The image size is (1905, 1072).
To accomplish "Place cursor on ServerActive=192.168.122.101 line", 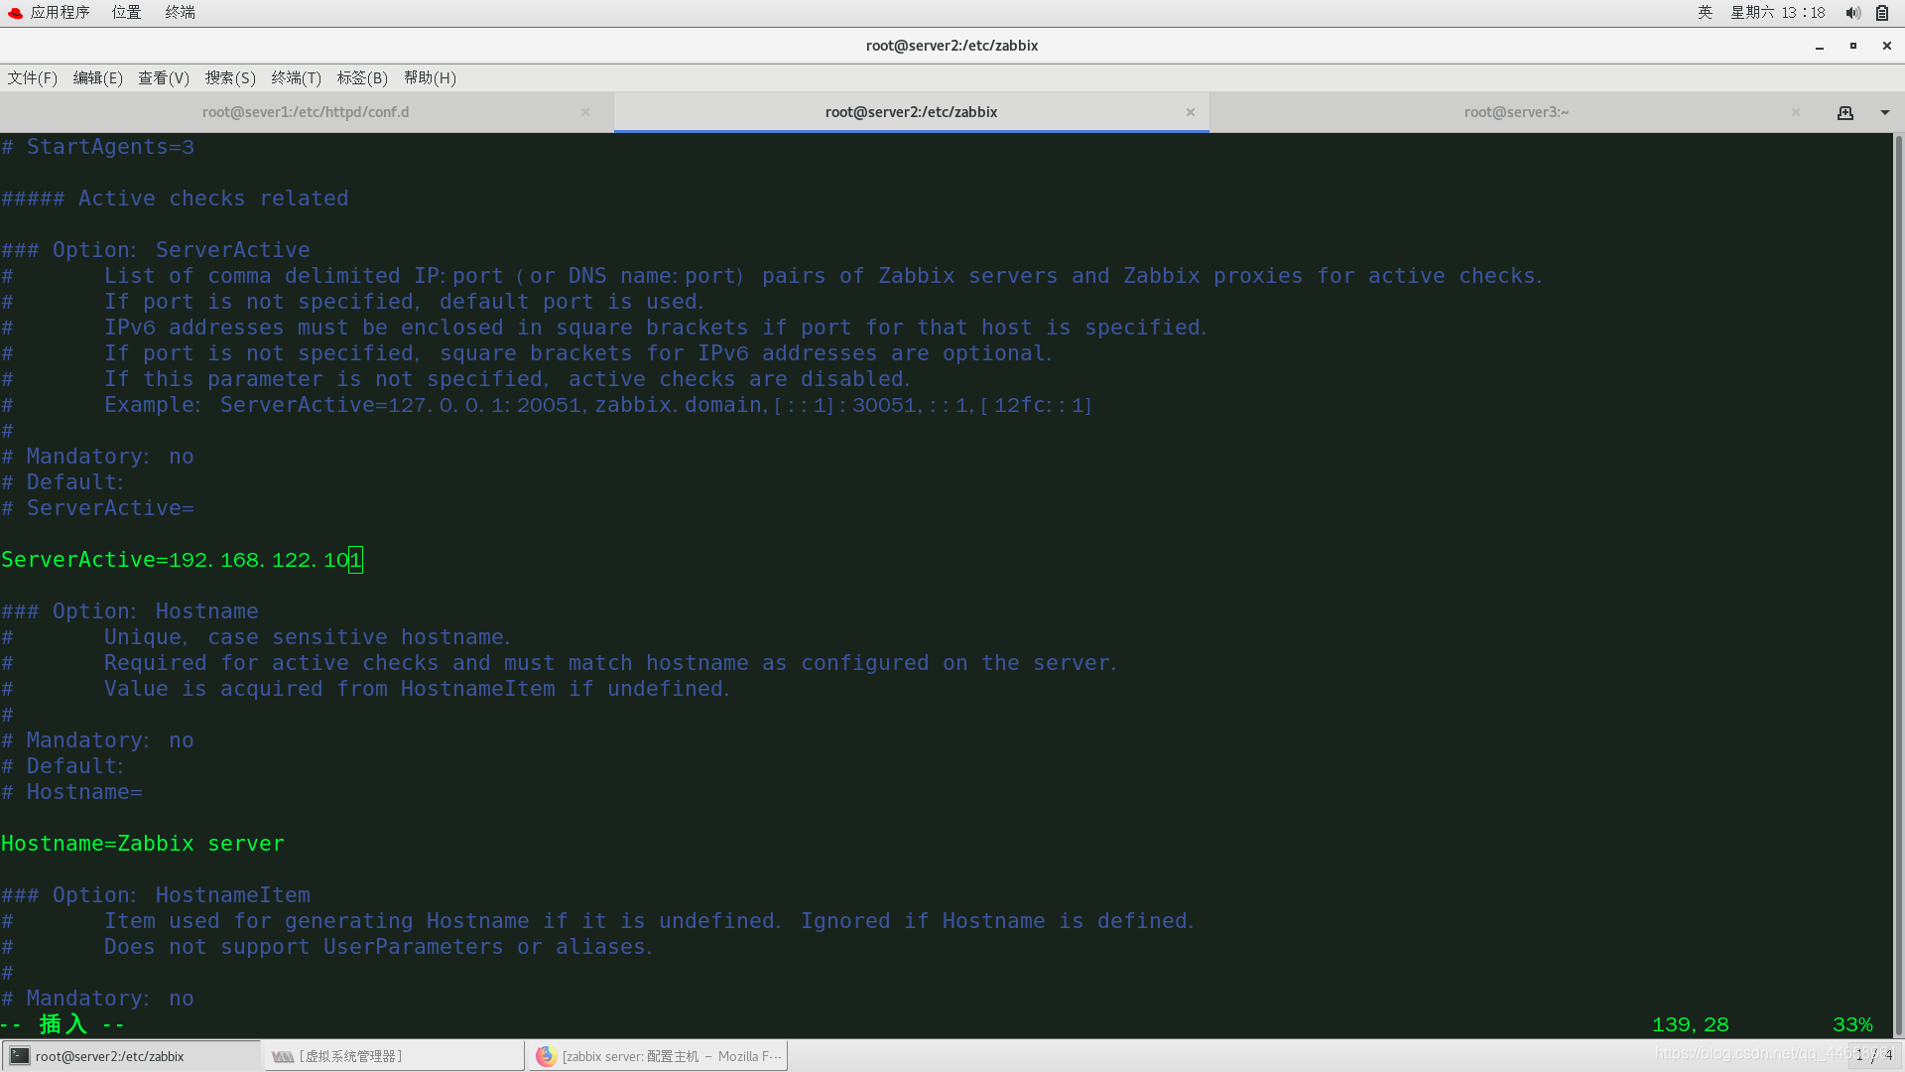I will pos(182,560).
